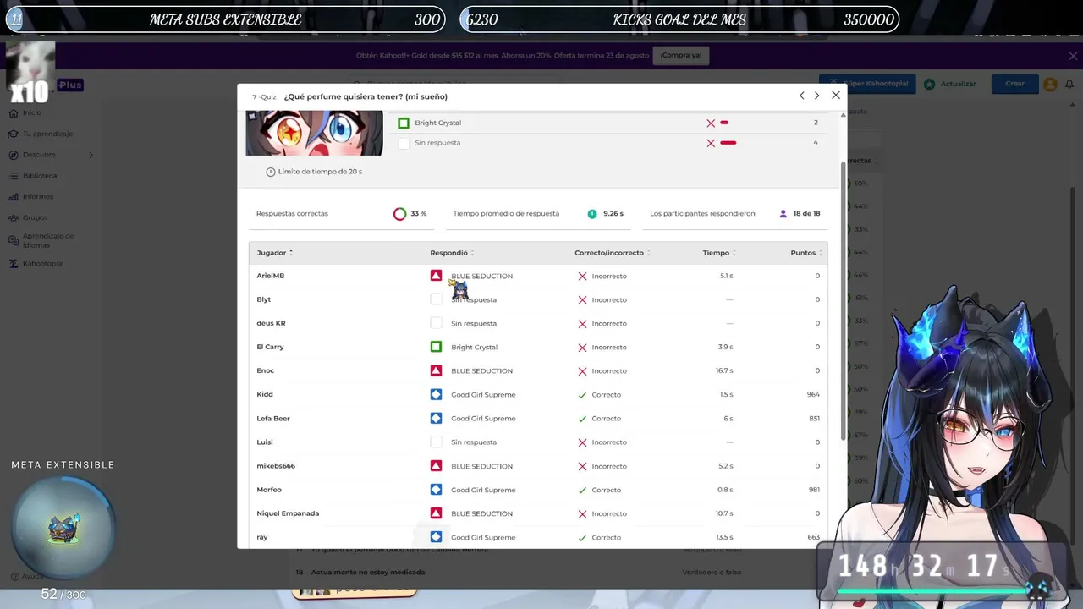Go to the next question in the report
Image resolution: width=1083 pixels, height=609 pixels.
click(x=816, y=96)
